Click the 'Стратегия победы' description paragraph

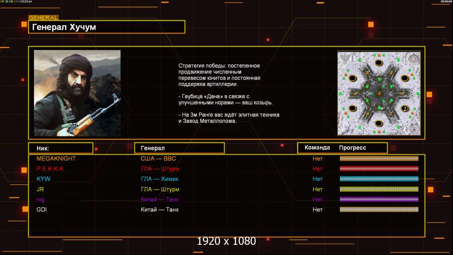pyautogui.click(x=219, y=75)
